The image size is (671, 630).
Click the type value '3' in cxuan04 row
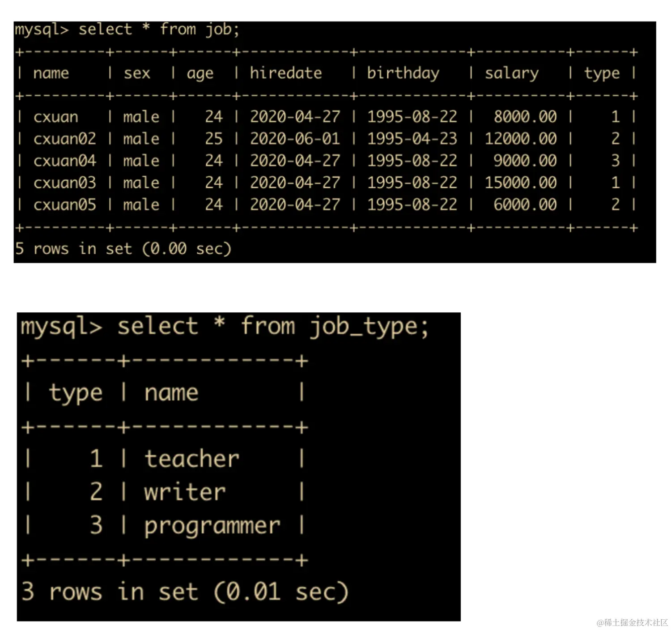[x=616, y=161]
